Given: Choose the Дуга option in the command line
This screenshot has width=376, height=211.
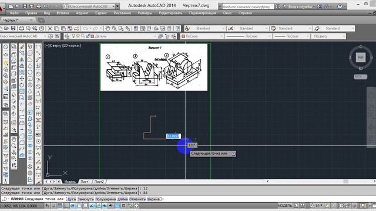Looking at the screenshot, I should pyautogui.click(x=72, y=199).
